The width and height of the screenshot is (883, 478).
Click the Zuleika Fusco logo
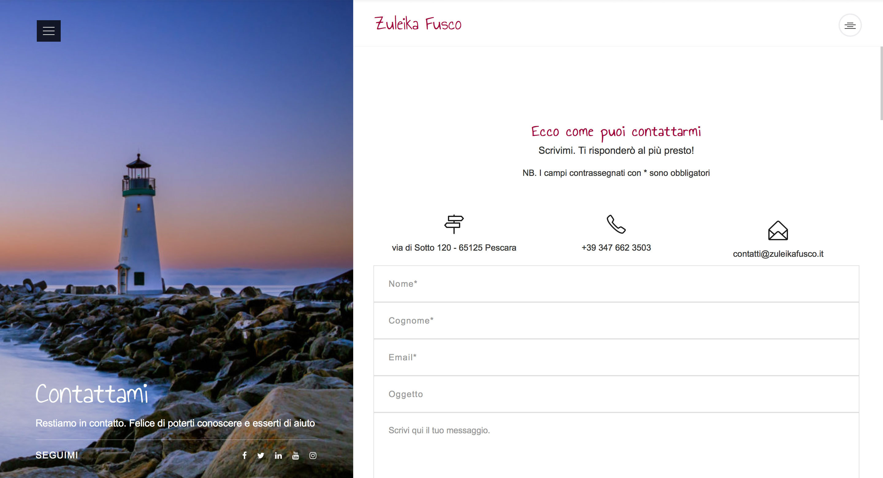point(418,24)
